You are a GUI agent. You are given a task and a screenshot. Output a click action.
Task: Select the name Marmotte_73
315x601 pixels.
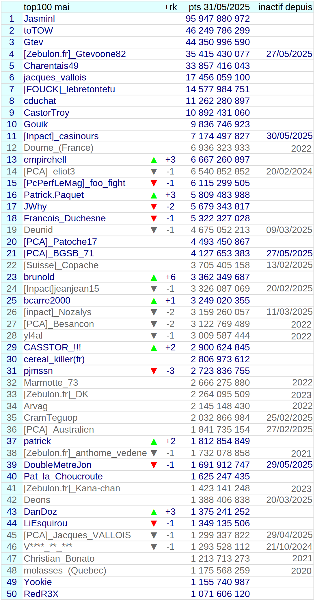coord(51,383)
